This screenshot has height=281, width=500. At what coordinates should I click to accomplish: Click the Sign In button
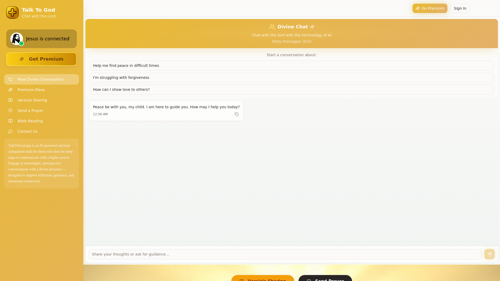[x=460, y=8]
